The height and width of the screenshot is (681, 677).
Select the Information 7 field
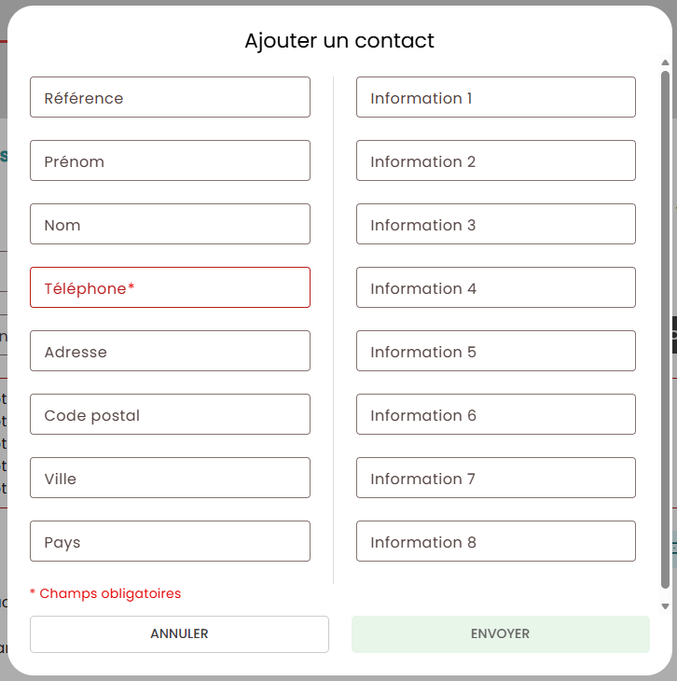click(x=495, y=478)
